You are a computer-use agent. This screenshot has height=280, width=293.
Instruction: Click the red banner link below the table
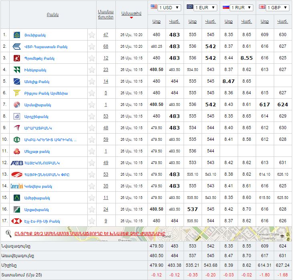pyautogui.click(x=90, y=233)
